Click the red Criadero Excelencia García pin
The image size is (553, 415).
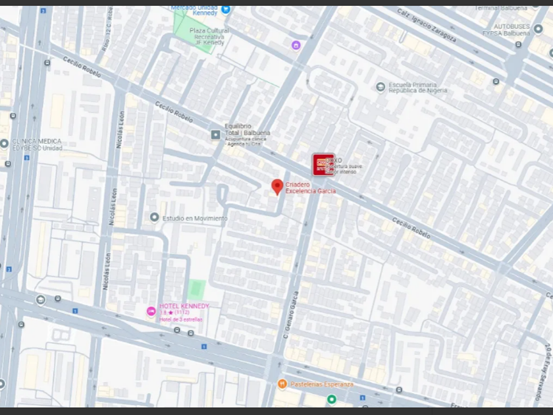(277, 187)
